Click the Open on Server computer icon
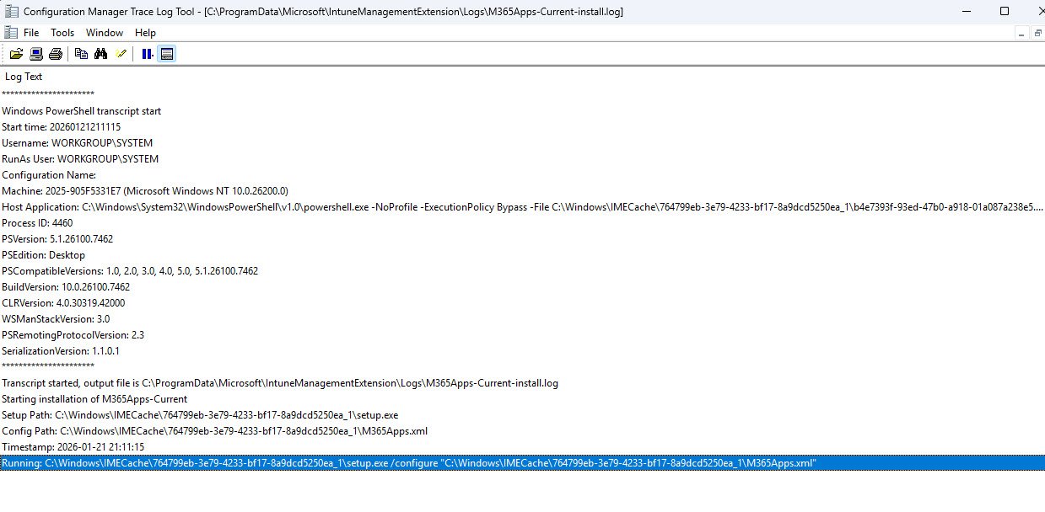The width and height of the screenshot is (1045, 512). point(36,54)
